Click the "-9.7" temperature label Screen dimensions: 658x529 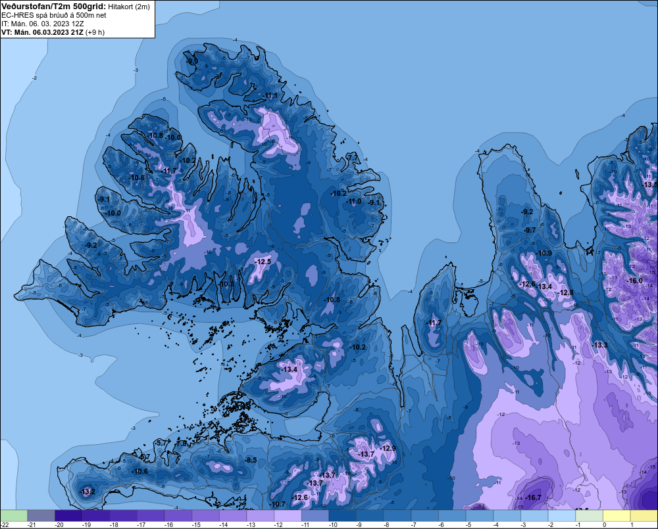tap(530, 230)
